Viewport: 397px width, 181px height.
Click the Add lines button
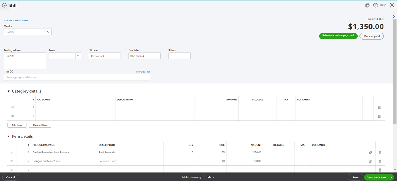tap(17, 125)
